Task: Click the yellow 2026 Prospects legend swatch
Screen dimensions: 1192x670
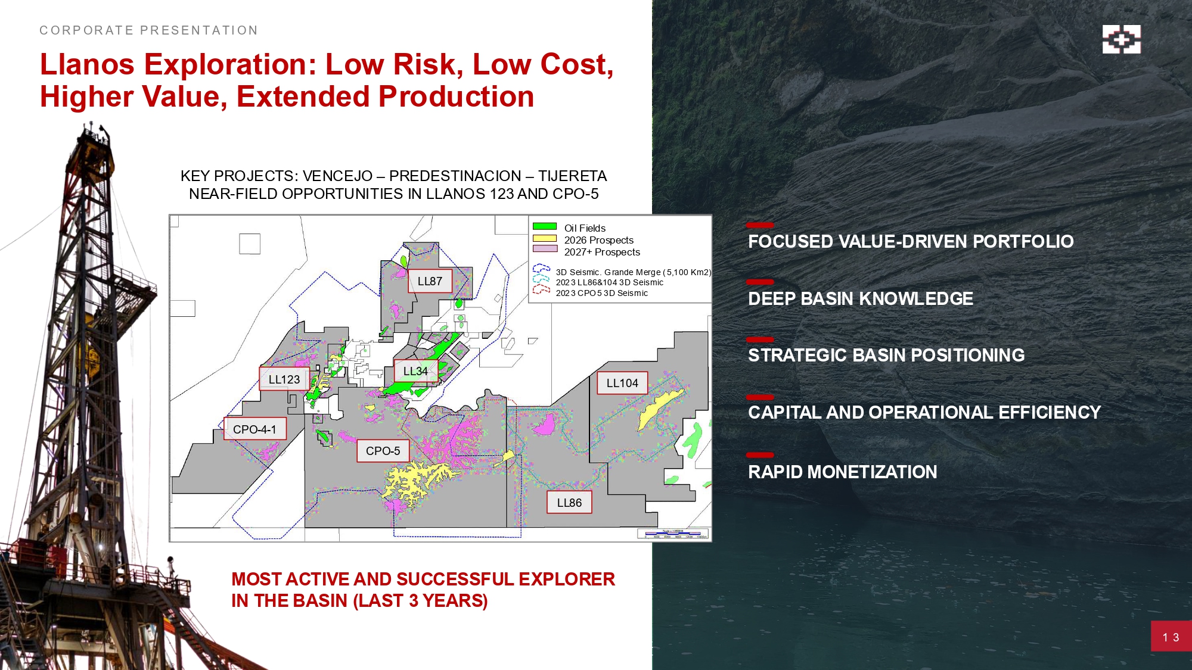Action: tap(544, 238)
